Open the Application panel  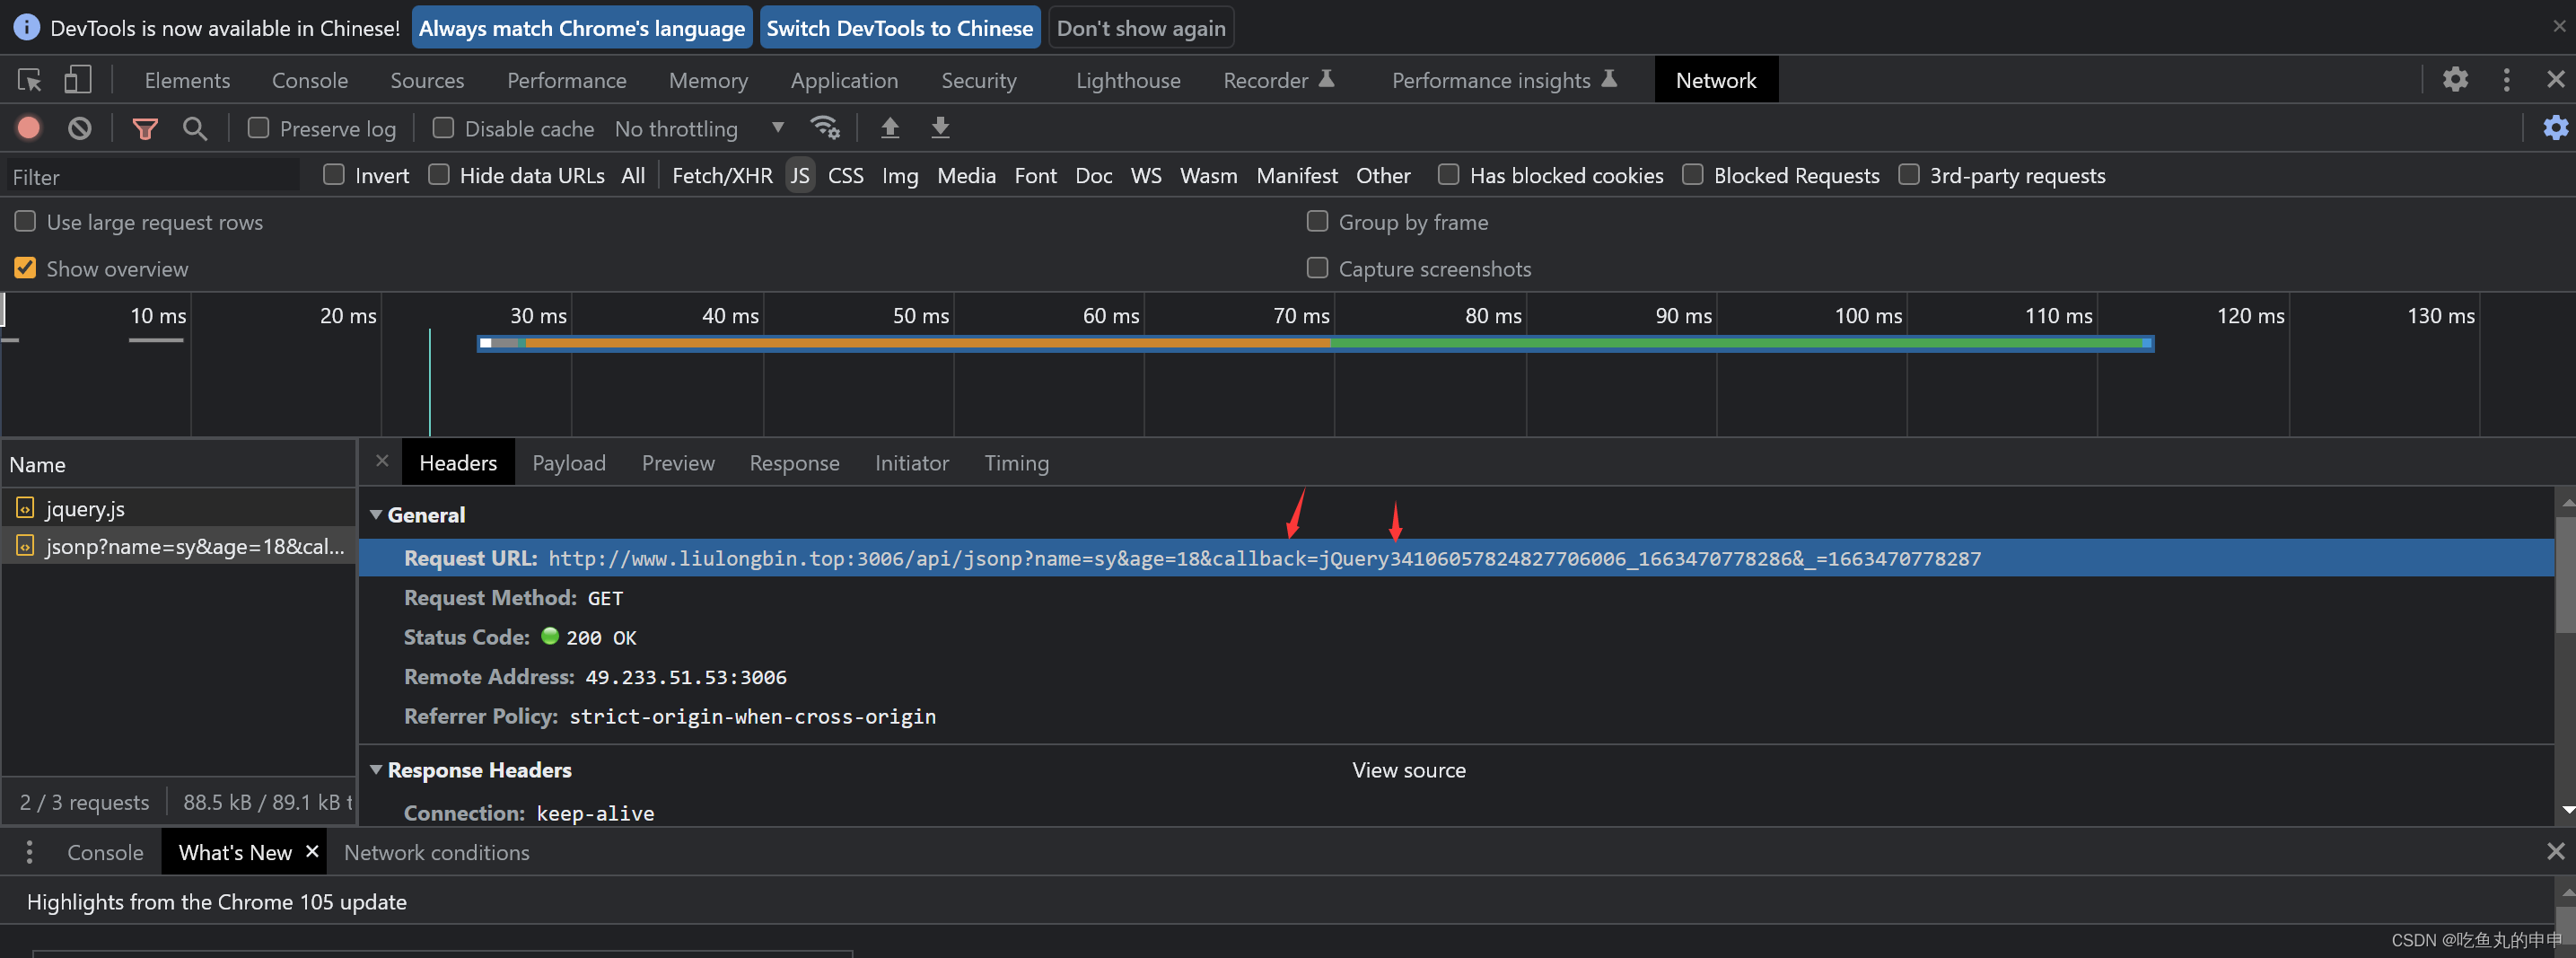click(844, 80)
